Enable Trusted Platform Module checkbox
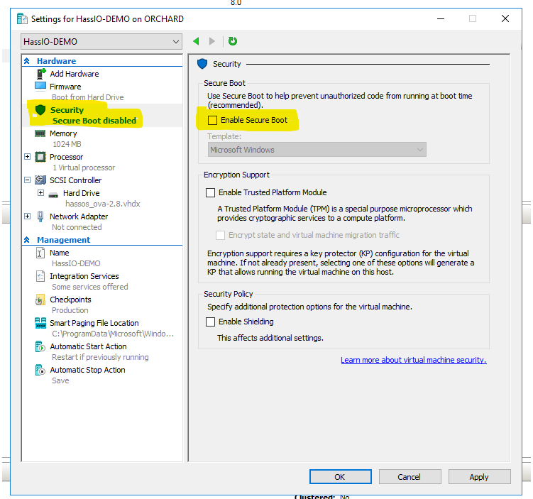The width and height of the screenshot is (533, 499). 210,193
